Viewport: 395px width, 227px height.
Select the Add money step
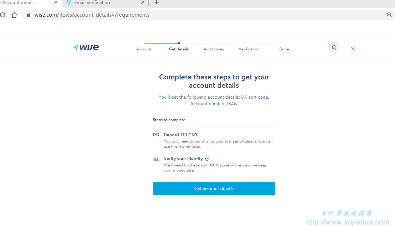point(214,49)
